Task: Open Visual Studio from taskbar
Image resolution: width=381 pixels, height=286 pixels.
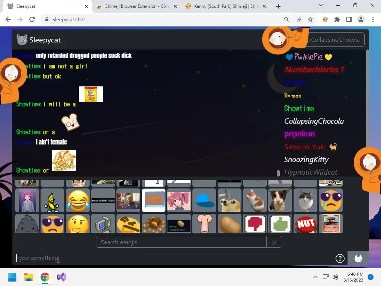Action: [x=61, y=277]
